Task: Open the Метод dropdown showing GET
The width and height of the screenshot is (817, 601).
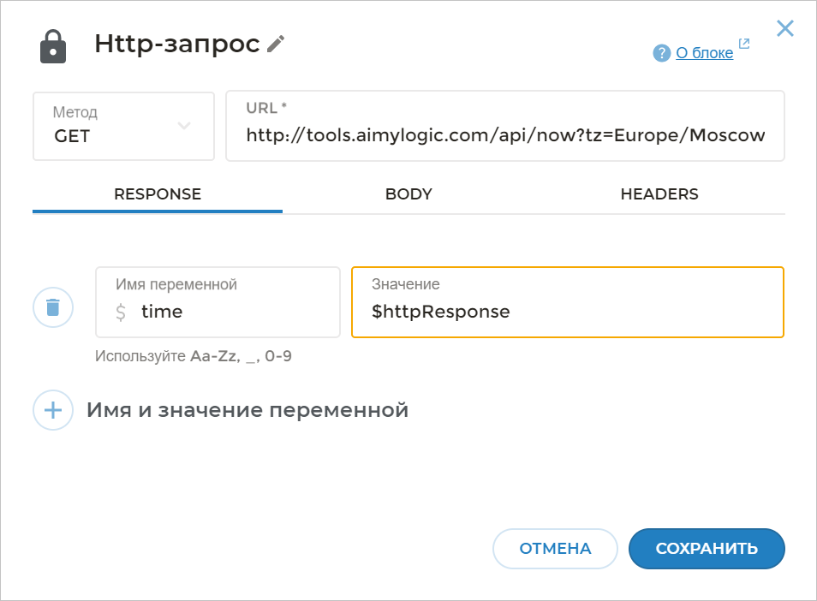Action: 123,126
